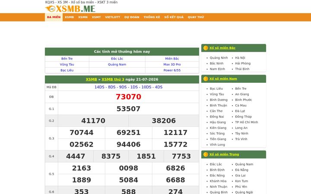
Task: Click the first prize number 53507
Action: [129, 109]
